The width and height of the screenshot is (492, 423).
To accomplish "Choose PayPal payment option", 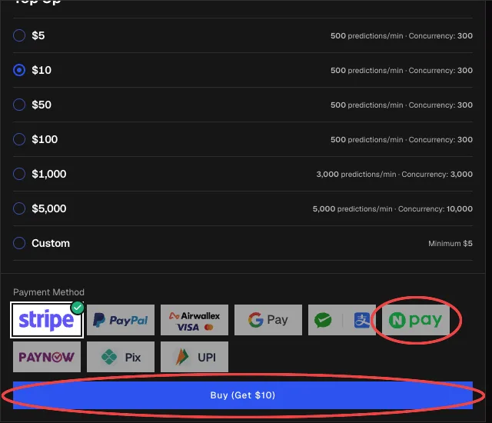I will pyautogui.click(x=121, y=320).
